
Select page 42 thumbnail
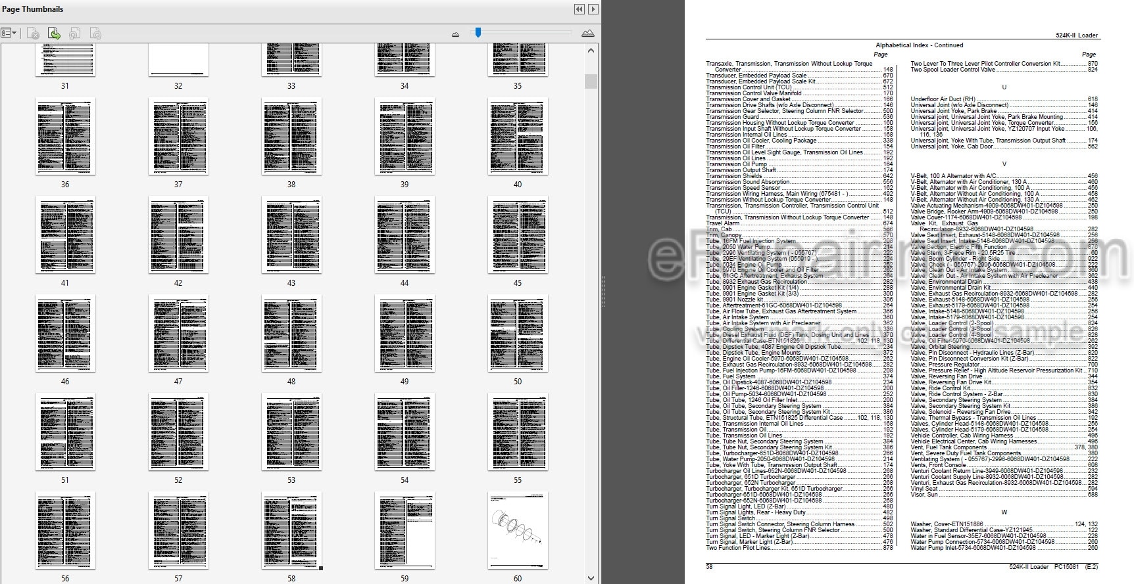pos(178,235)
